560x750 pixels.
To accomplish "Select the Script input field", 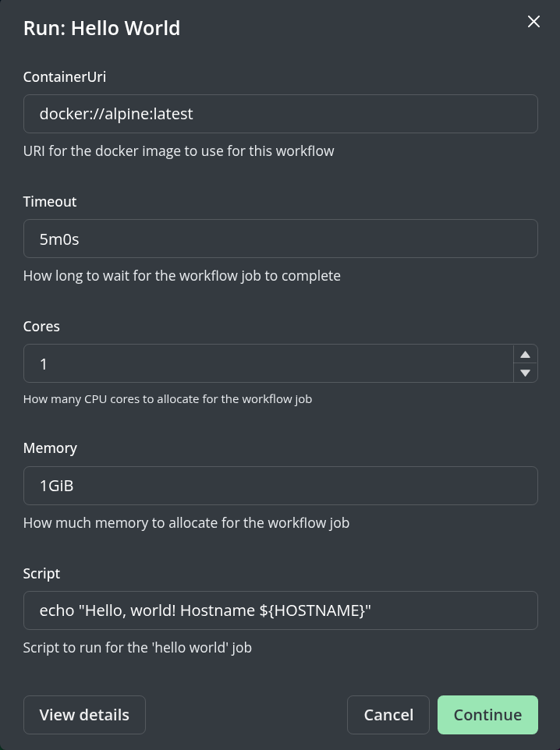I will coord(281,610).
